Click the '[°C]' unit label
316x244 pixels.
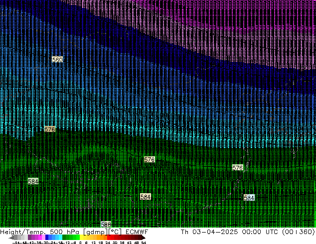click(x=115, y=232)
